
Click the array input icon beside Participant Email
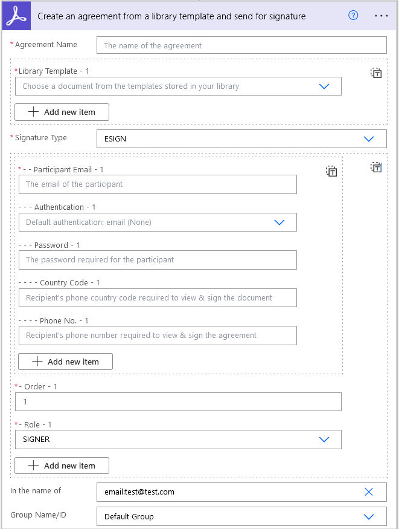pyautogui.click(x=331, y=171)
